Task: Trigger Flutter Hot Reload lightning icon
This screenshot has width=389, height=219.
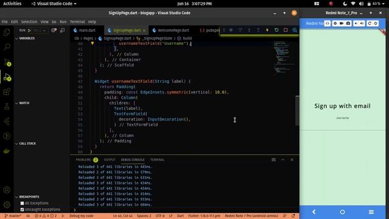Action: click(267, 30)
